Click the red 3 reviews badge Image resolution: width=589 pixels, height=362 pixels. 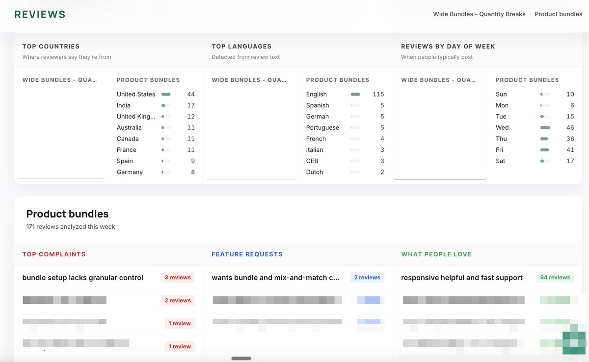[178, 278]
